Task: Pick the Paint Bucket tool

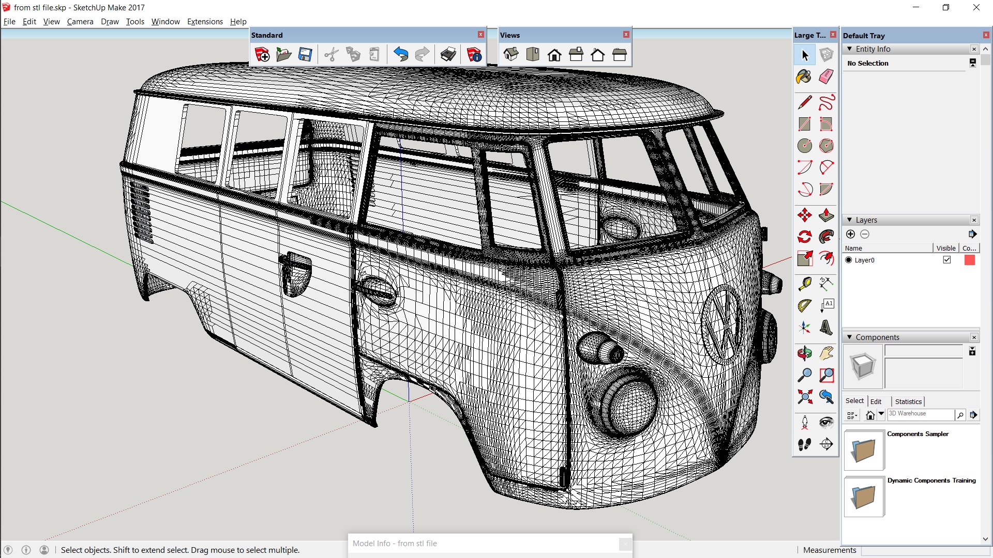Action: point(804,77)
